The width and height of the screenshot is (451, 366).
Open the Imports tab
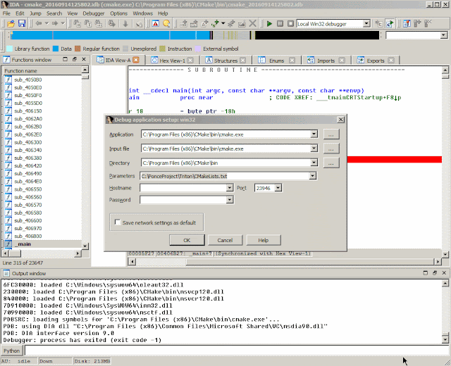[x=326, y=61]
